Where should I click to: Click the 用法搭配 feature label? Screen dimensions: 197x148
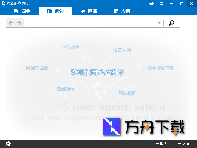(127, 93)
